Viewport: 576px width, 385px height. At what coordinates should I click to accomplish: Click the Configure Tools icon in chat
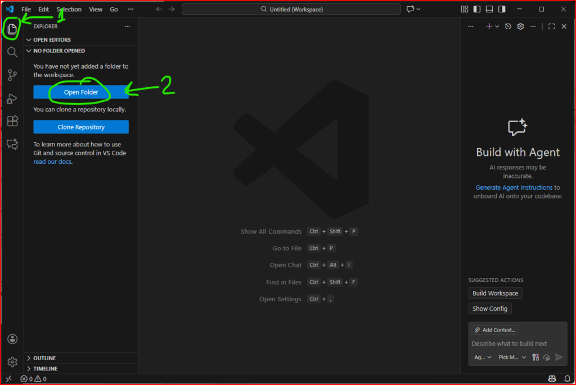click(535, 357)
